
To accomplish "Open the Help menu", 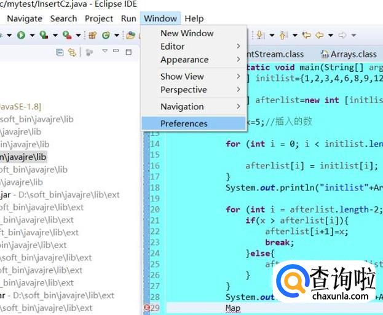I will (x=194, y=19).
